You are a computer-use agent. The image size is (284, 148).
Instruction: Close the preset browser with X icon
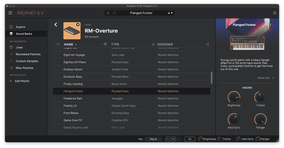point(108,13)
